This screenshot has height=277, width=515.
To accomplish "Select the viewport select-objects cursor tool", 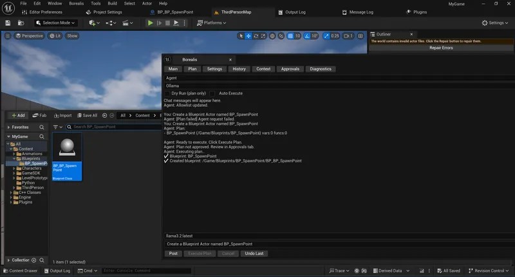I will point(241,36).
